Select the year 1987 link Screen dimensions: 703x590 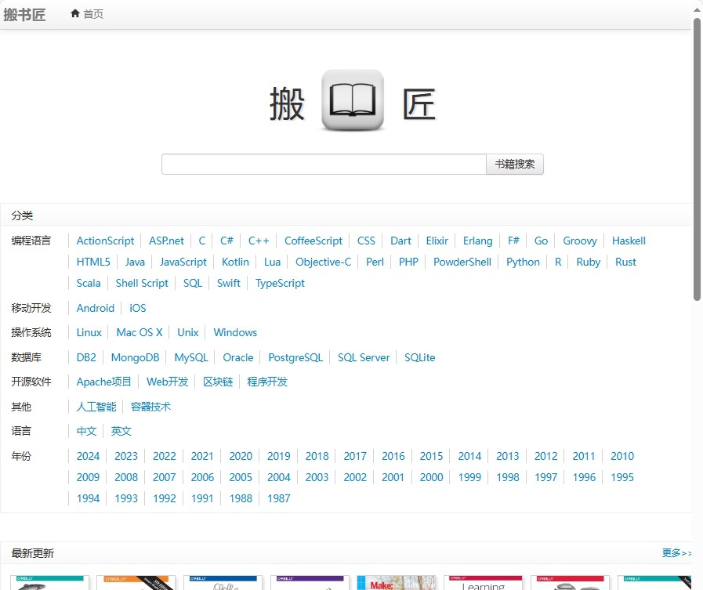pos(278,498)
